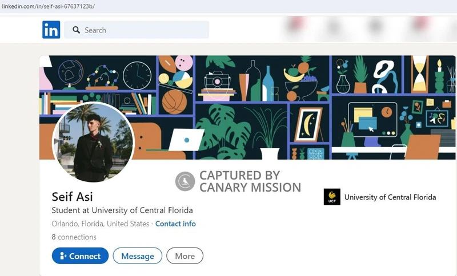Click the LinkedIn logo icon
Screen dimensions: 457x276
51,30
